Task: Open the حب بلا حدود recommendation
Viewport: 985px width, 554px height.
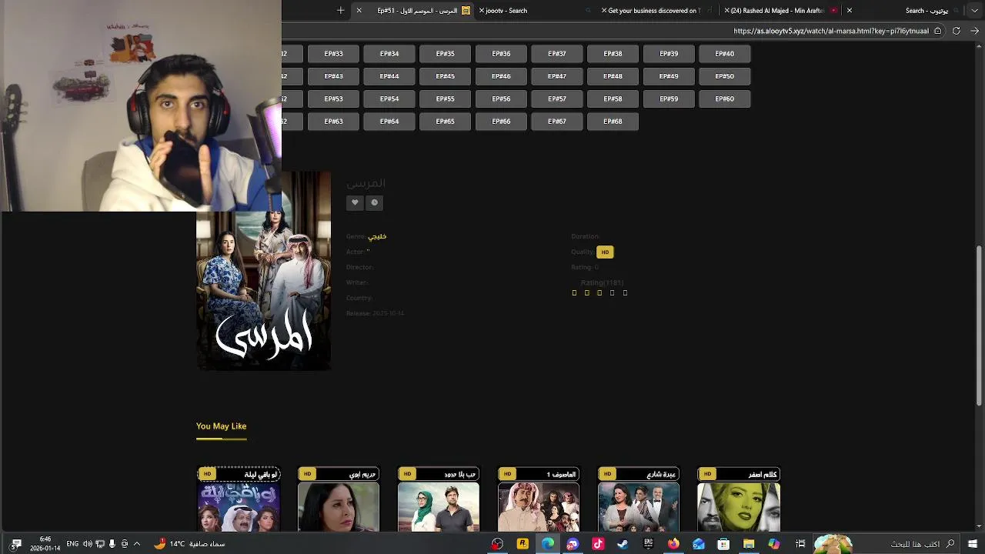Action: (x=439, y=499)
